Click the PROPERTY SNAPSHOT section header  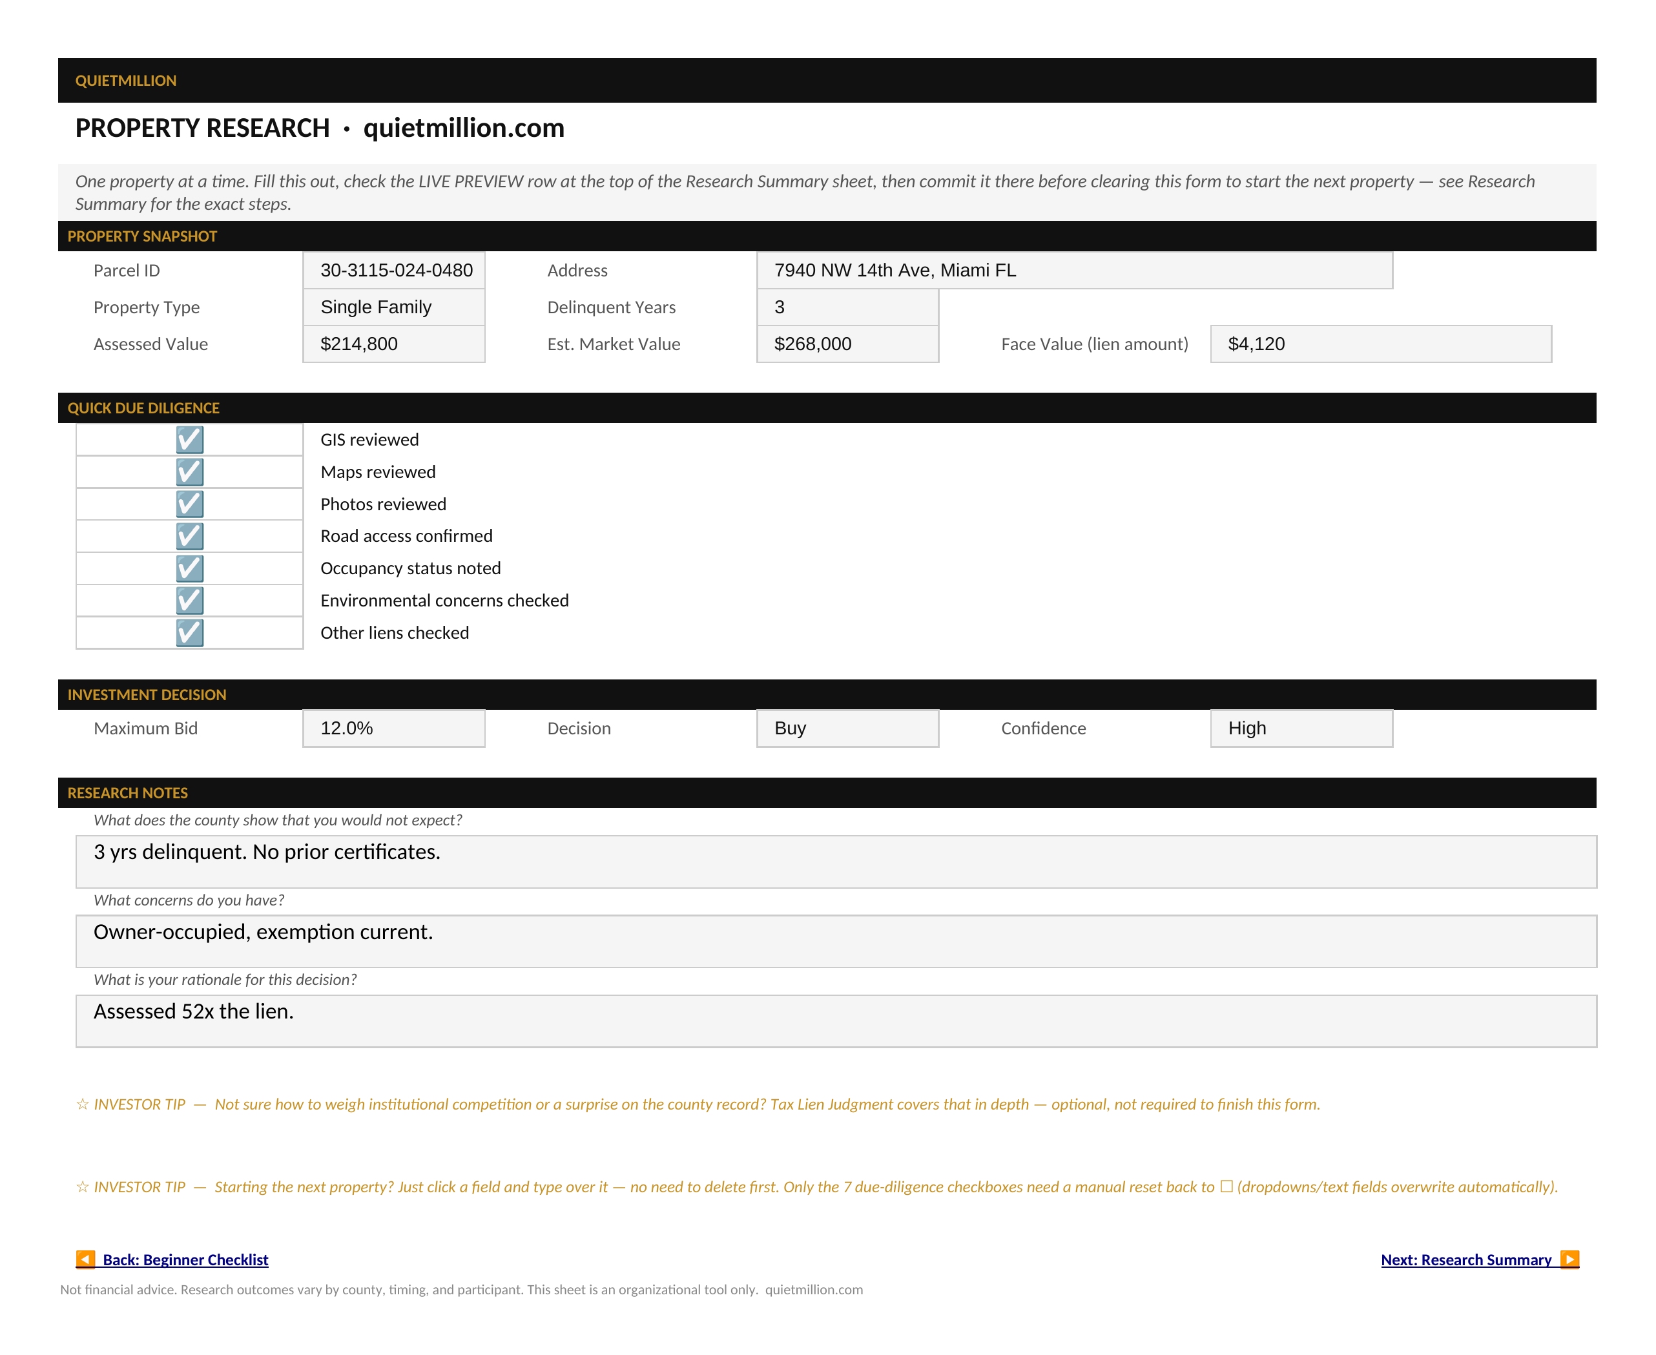click(x=827, y=236)
